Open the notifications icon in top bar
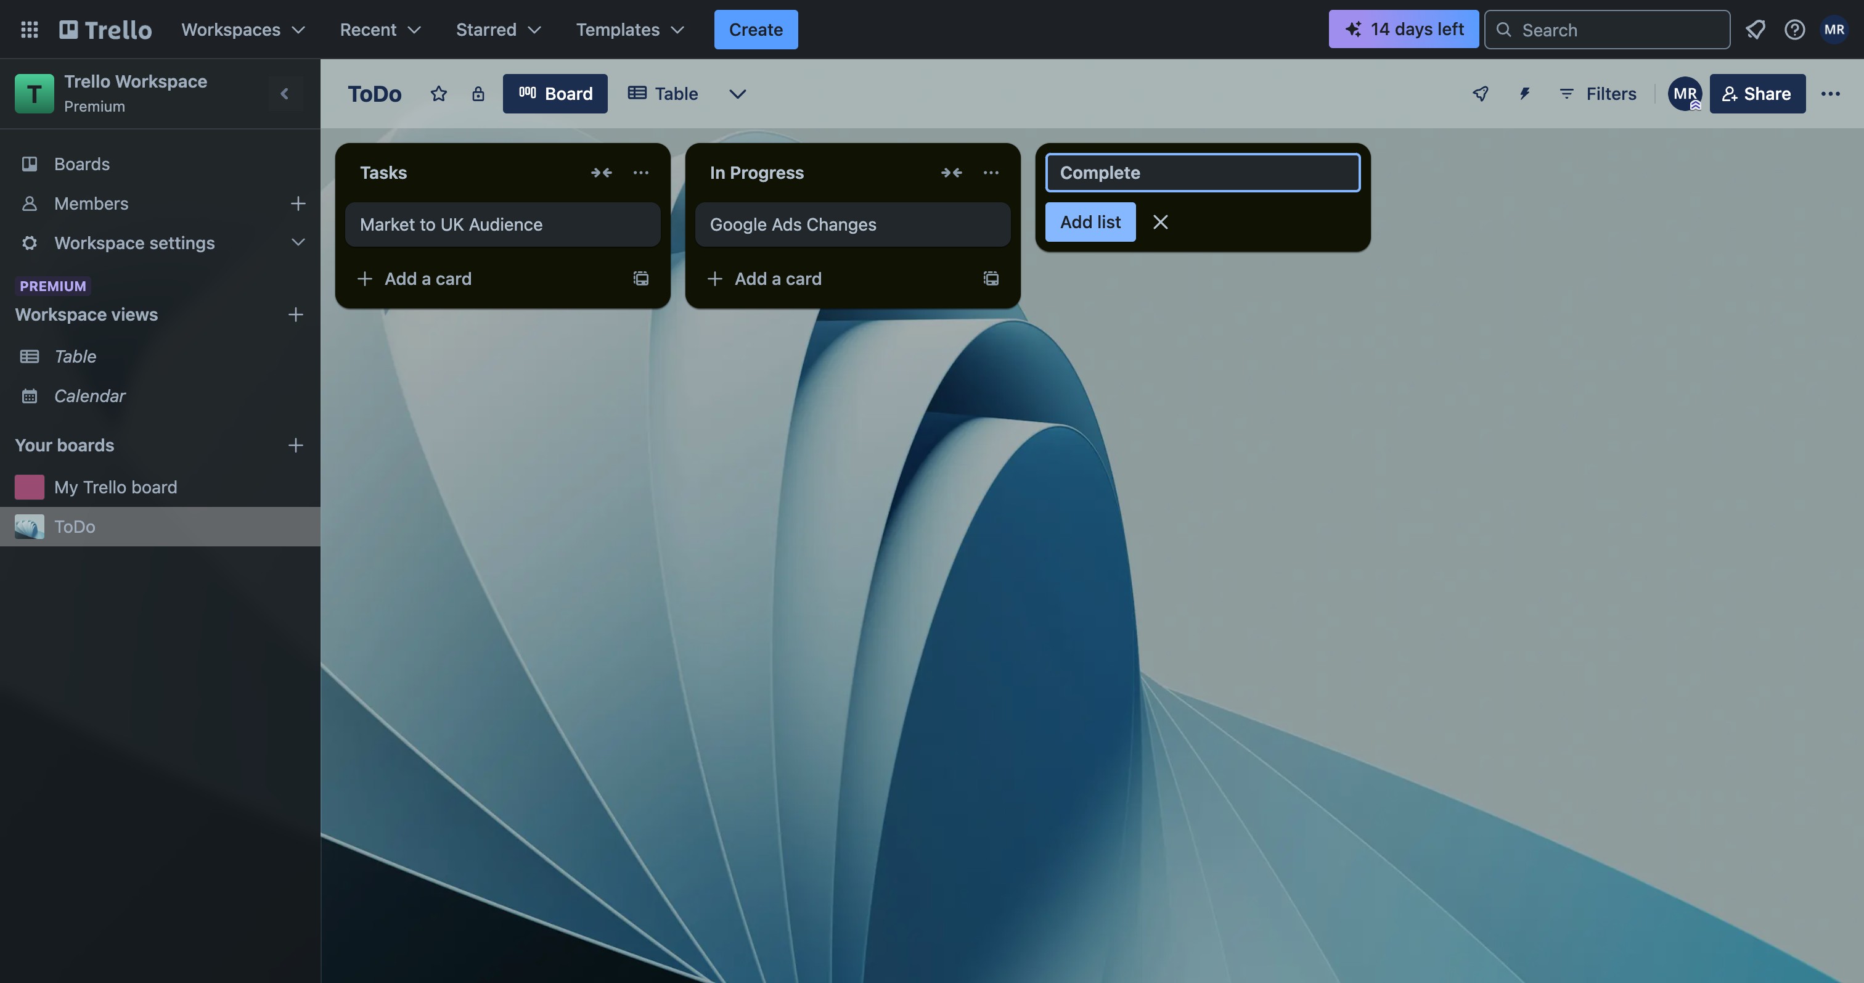This screenshot has width=1864, height=983. click(1756, 30)
